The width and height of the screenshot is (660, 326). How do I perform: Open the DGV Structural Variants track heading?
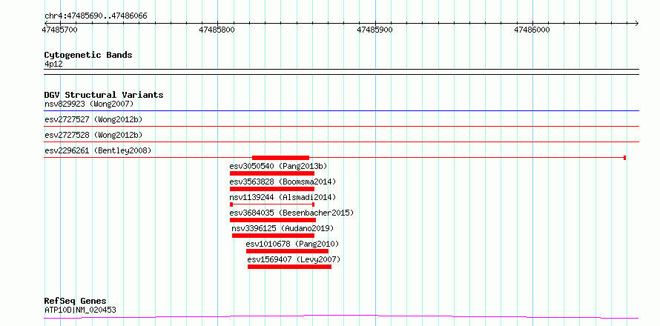click(x=104, y=95)
